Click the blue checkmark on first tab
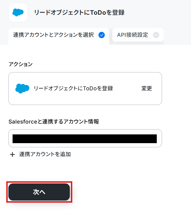This screenshot has height=210, width=191. point(102,35)
